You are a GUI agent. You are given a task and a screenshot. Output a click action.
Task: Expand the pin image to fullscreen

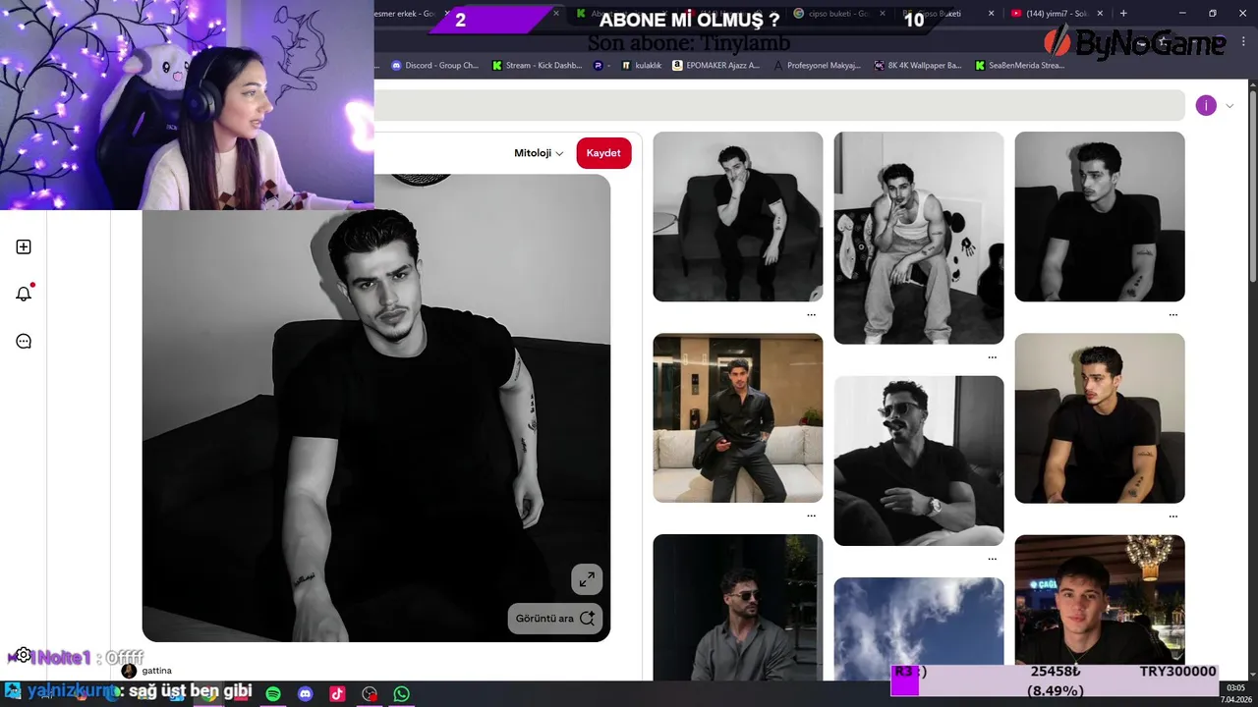tap(587, 579)
